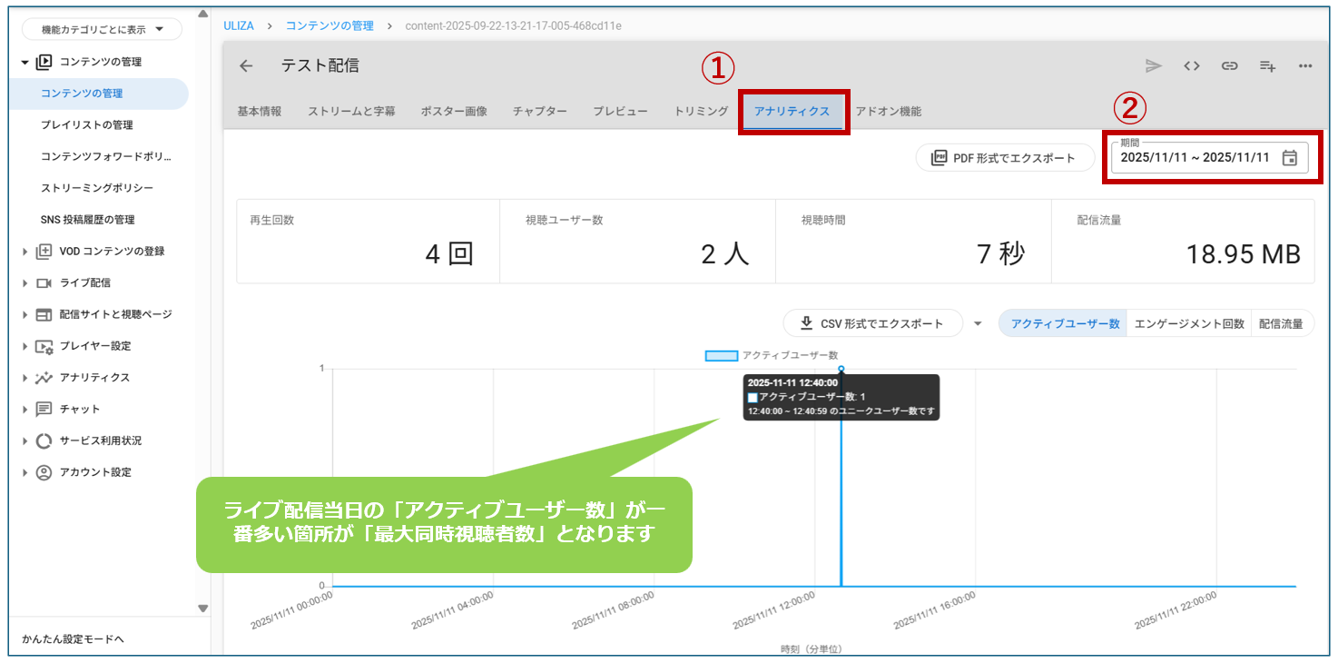This screenshot has width=1338, height=663.
Task: Open the ストリームと字幕 tab
Action: tap(351, 112)
